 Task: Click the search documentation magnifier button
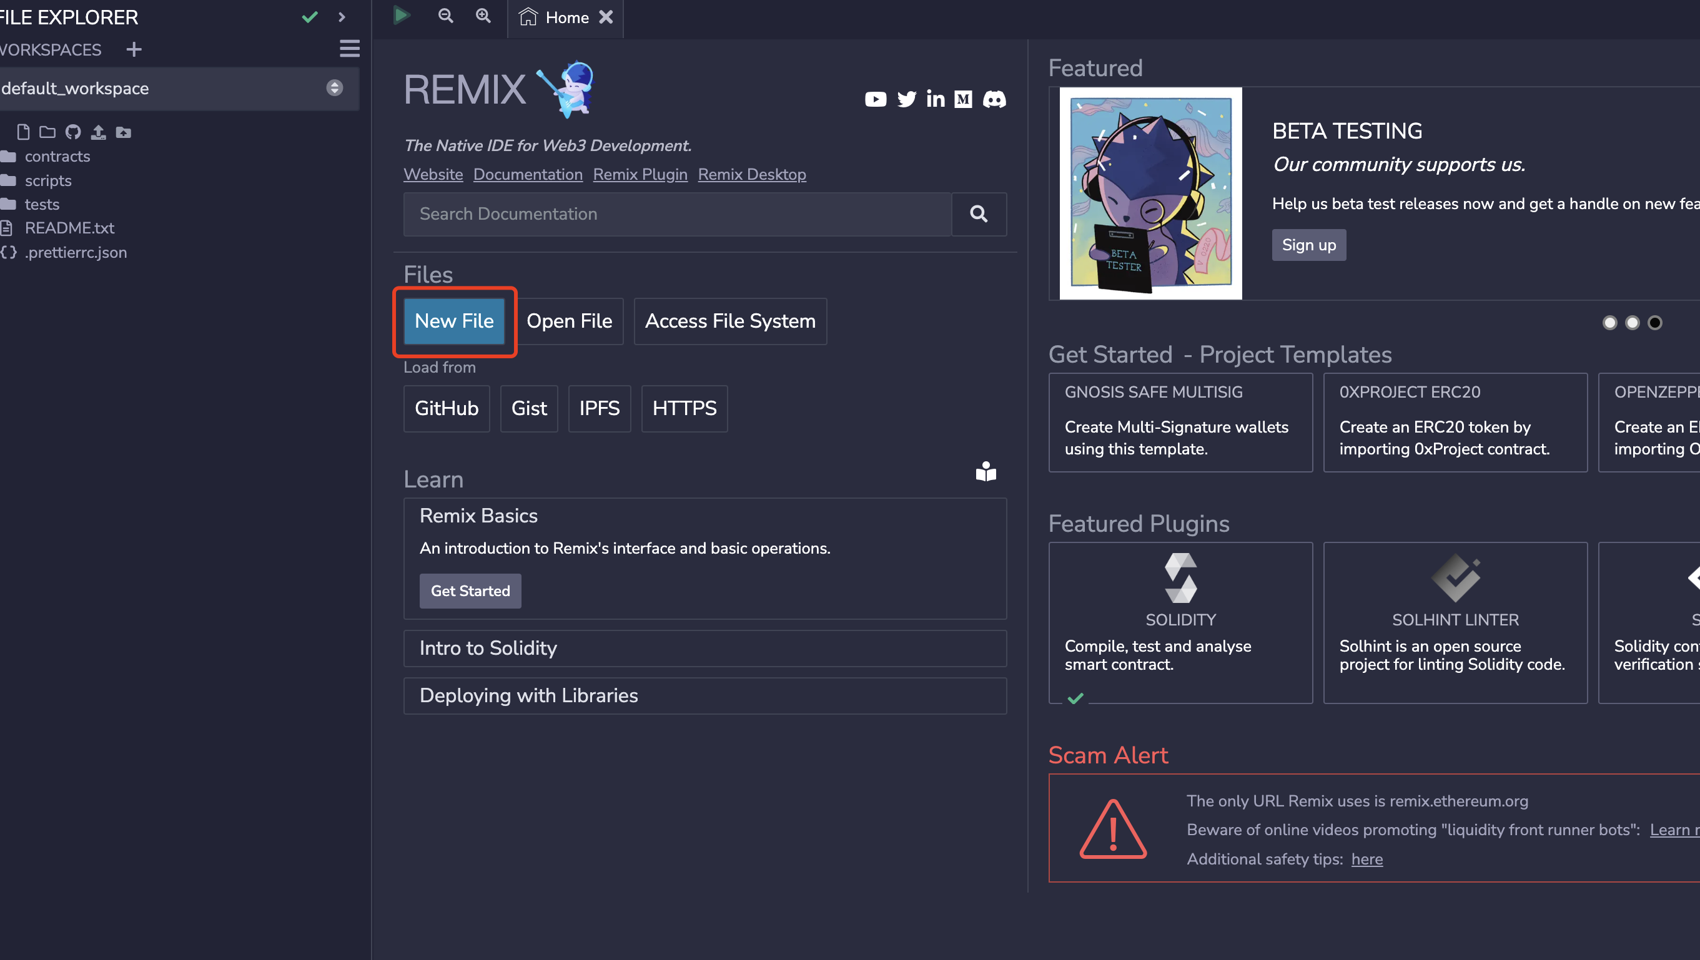coord(979,213)
